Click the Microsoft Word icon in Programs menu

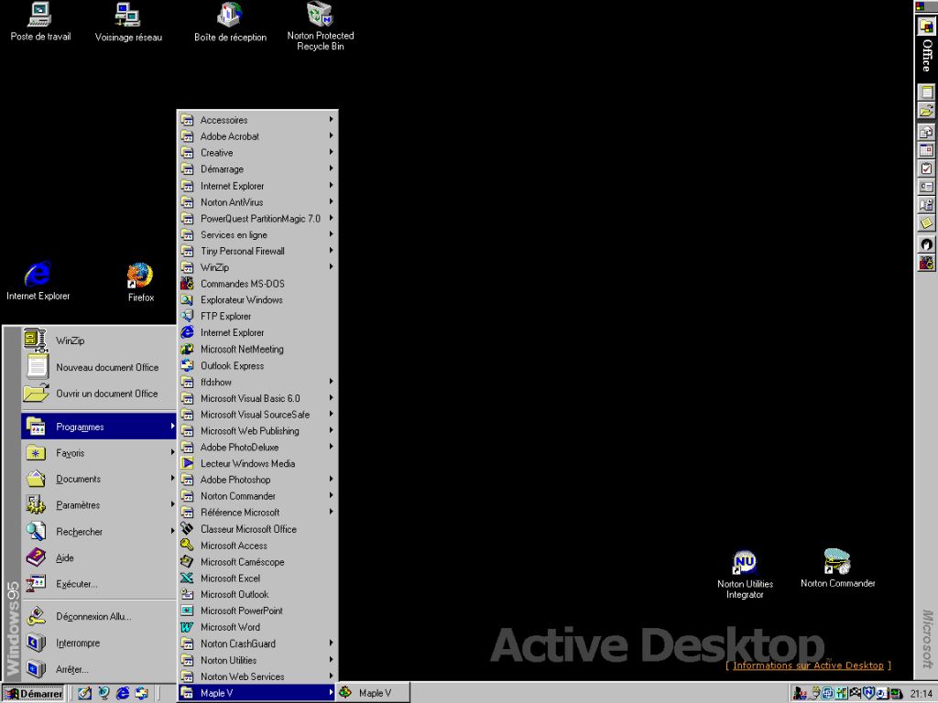187,627
